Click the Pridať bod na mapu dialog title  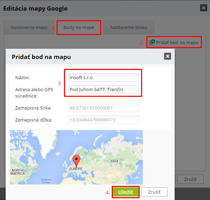(x=41, y=57)
